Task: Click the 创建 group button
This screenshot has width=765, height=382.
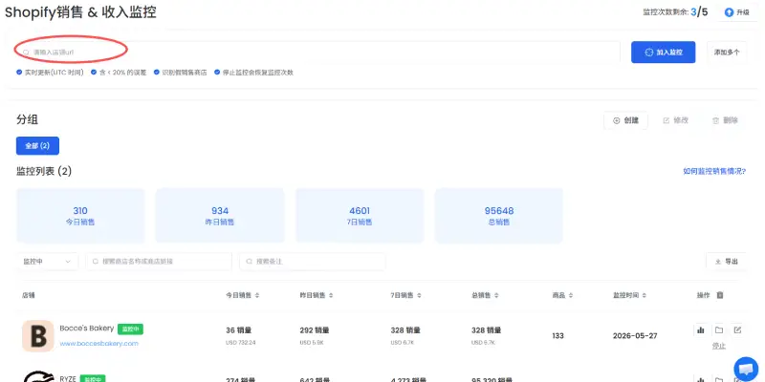Action: 626,120
